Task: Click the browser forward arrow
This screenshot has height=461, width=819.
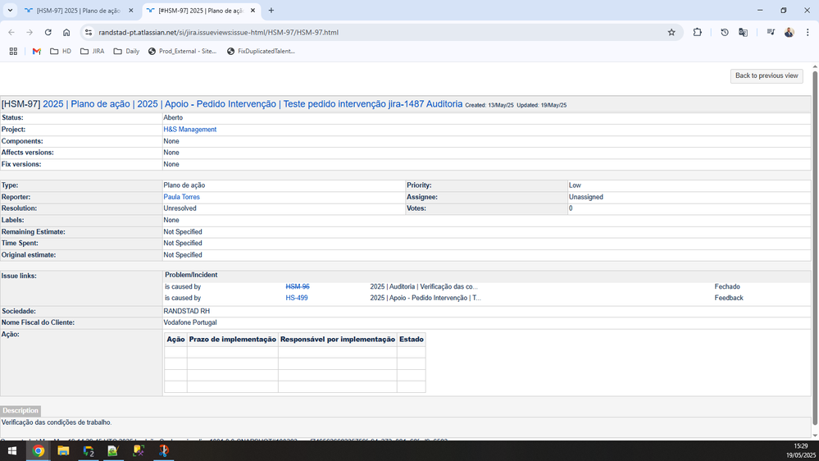Action: tap(30, 33)
